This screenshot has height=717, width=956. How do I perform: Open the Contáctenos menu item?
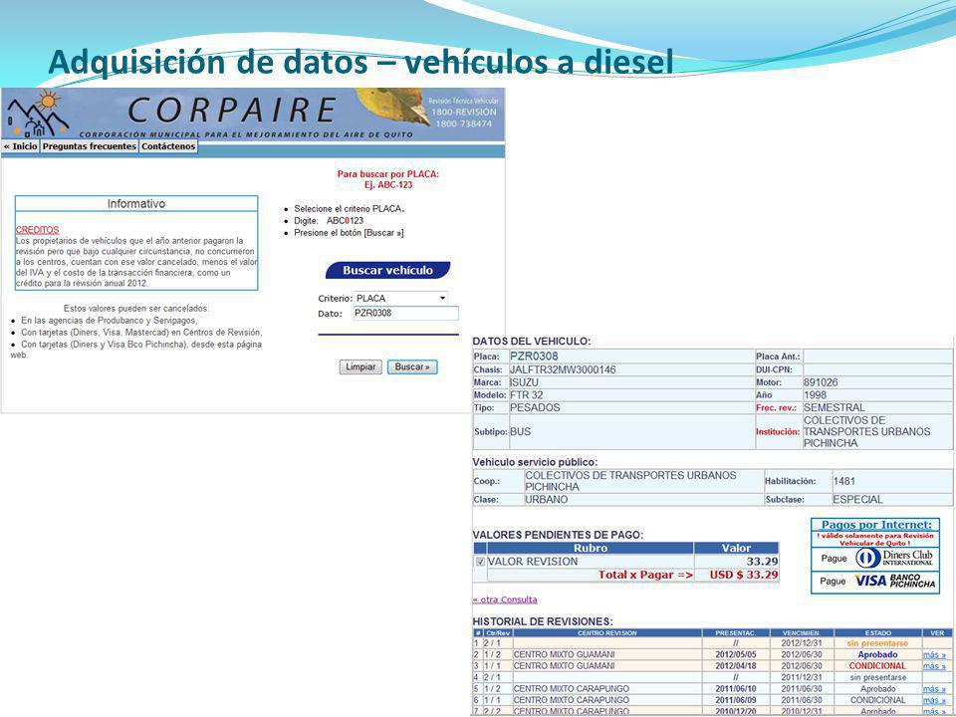(168, 146)
